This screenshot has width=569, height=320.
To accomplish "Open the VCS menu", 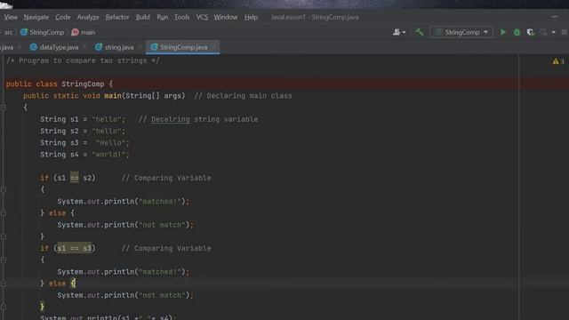I will click(x=202, y=17).
